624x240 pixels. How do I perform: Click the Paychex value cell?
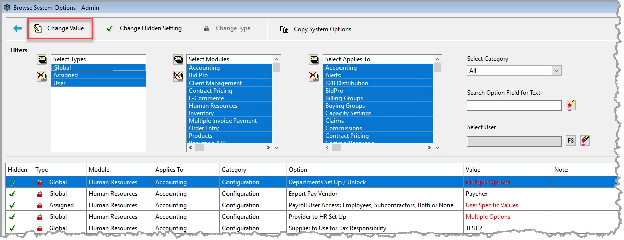(x=507, y=194)
